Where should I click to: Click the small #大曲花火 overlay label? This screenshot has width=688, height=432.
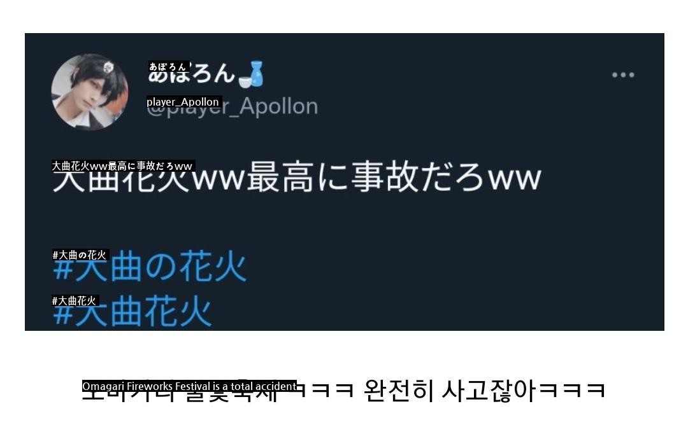pos(75,300)
